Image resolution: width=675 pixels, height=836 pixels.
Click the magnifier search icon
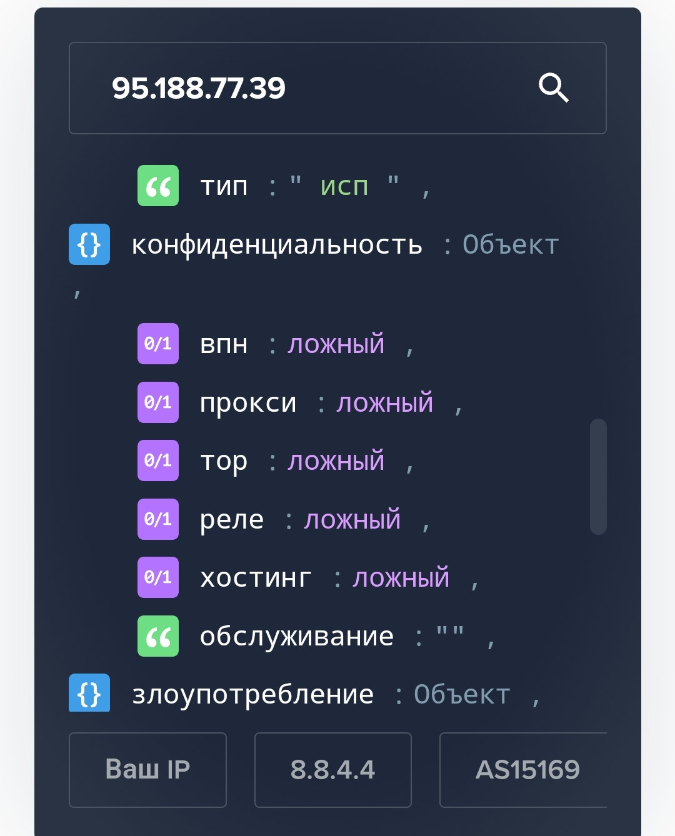[x=554, y=87]
